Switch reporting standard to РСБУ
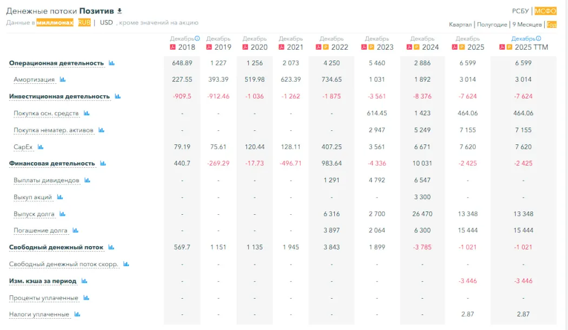 [520, 11]
